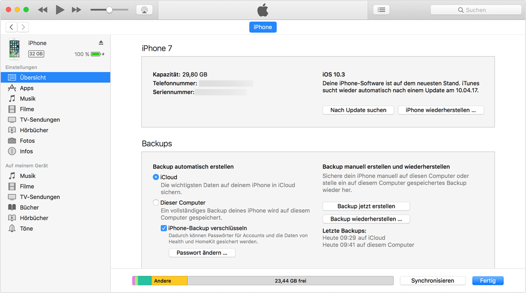Open Musik under Einstellungen
This screenshot has width=526, height=293.
[55, 99]
